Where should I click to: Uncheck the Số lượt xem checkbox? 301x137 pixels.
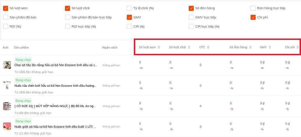click(6, 8)
